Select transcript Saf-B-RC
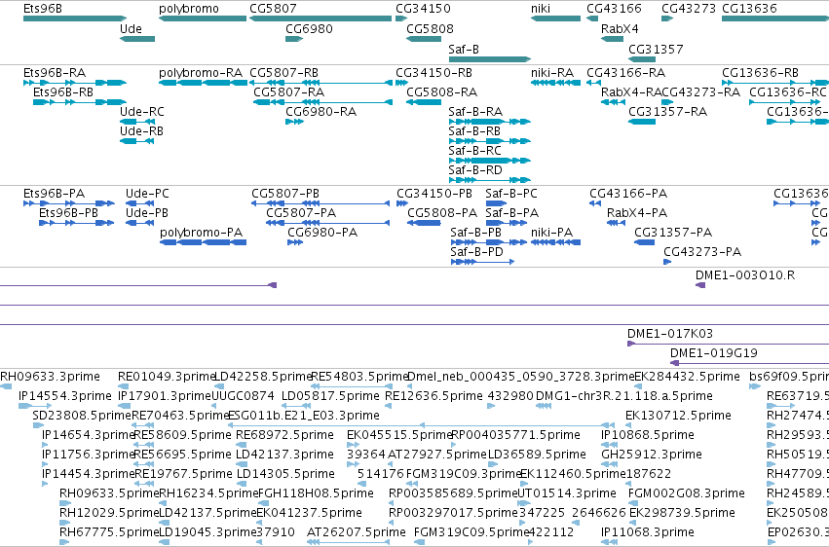This screenshot has height=547, width=829. pyautogui.click(x=490, y=161)
